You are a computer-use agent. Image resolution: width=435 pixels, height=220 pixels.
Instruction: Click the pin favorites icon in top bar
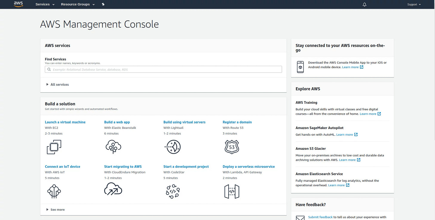[x=103, y=4]
